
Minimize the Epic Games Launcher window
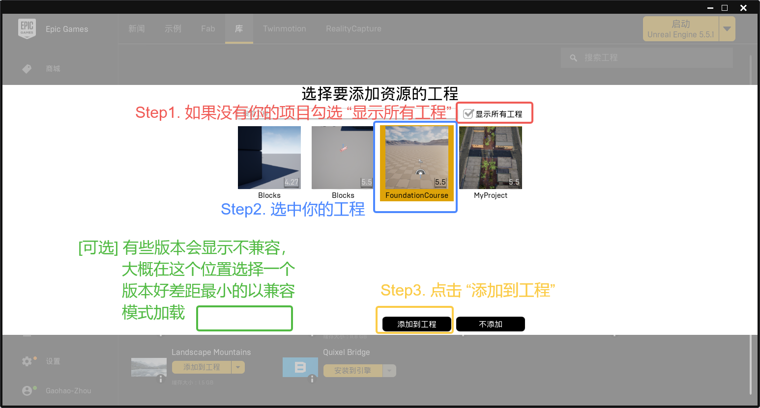point(710,8)
